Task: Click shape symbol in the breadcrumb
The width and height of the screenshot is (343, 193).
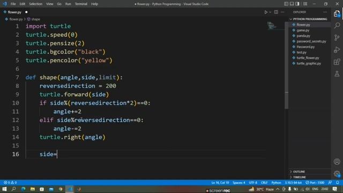Action: (x=35, y=19)
